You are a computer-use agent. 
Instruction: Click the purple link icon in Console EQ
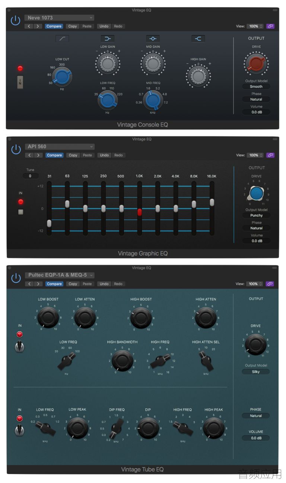pos(270,26)
